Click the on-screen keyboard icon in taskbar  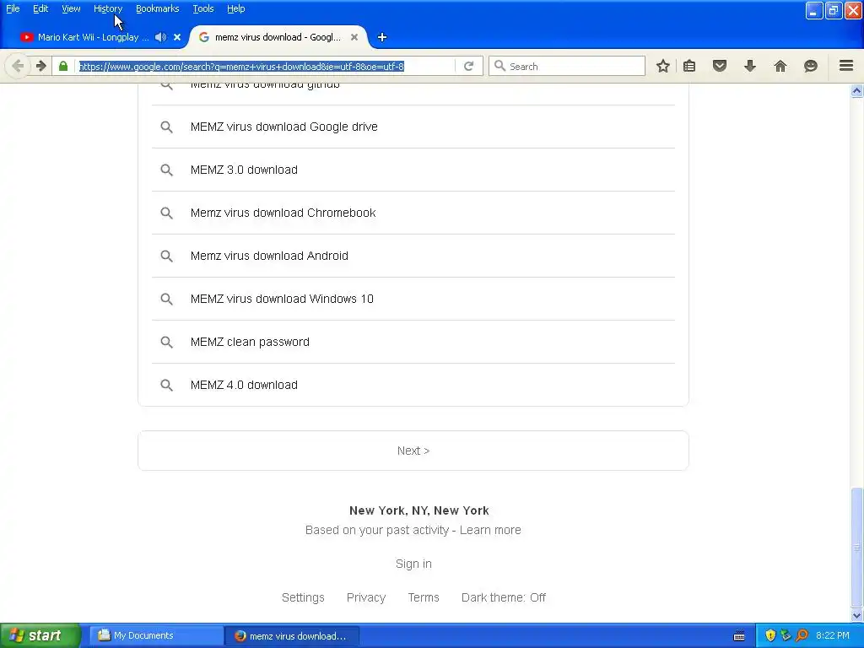point(739,636)
